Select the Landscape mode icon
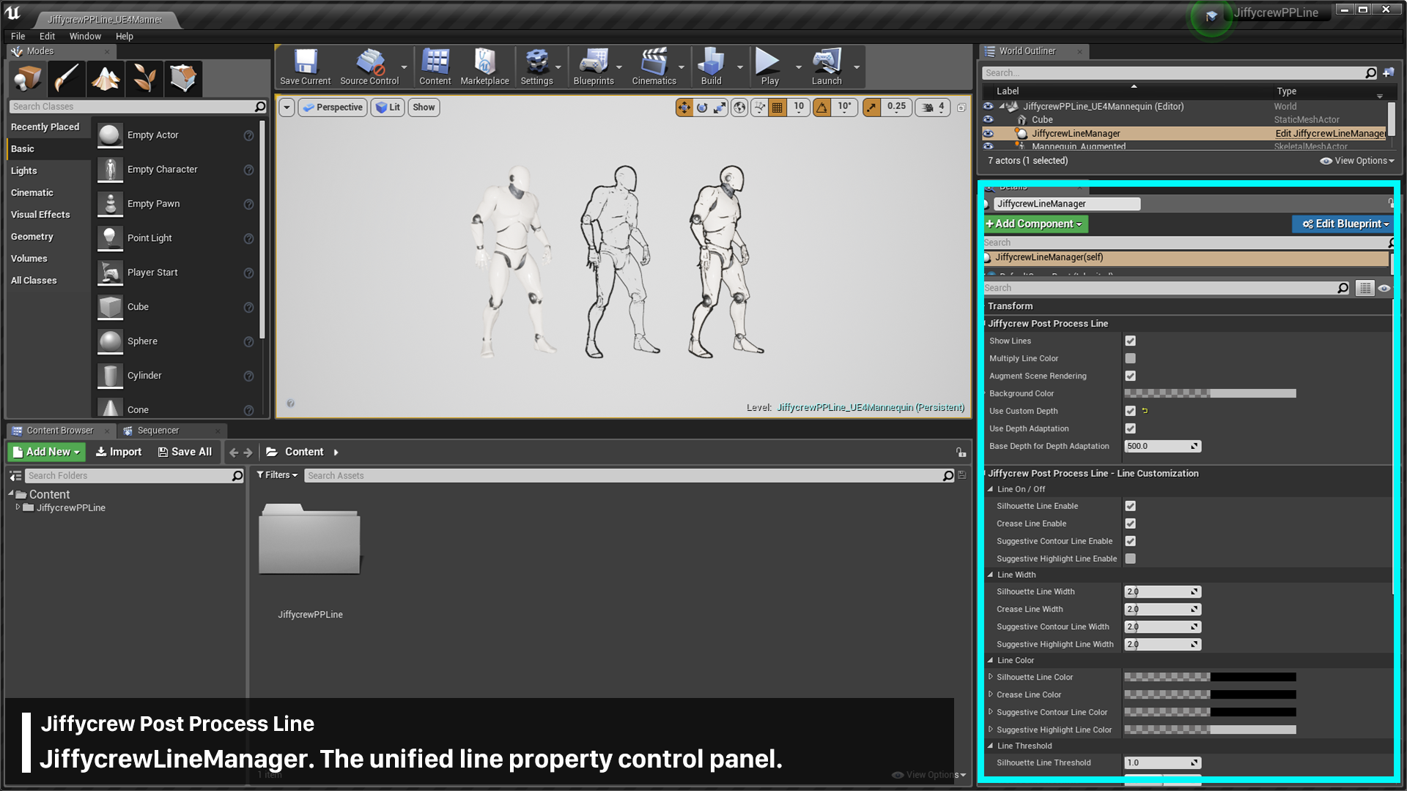The image size is (1407, 791). click(x=106, y=78)
